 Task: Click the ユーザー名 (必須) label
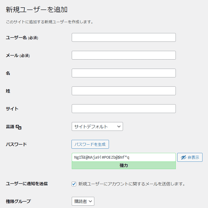tap(22, 38)
